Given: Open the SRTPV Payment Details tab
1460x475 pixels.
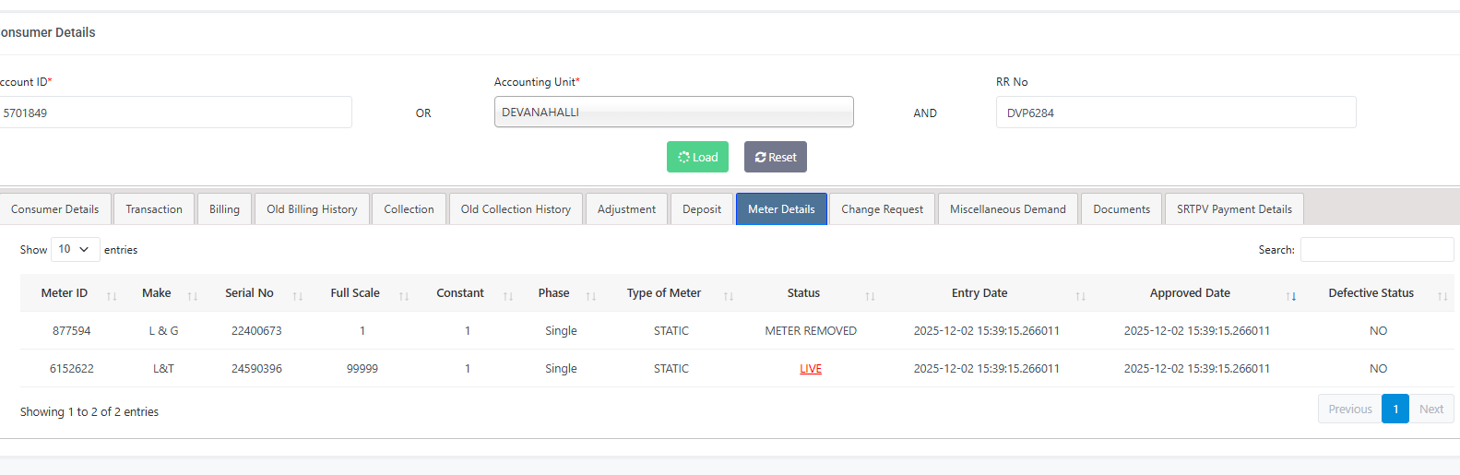Looking at the screenshot, I should (x=1234, y=209).
